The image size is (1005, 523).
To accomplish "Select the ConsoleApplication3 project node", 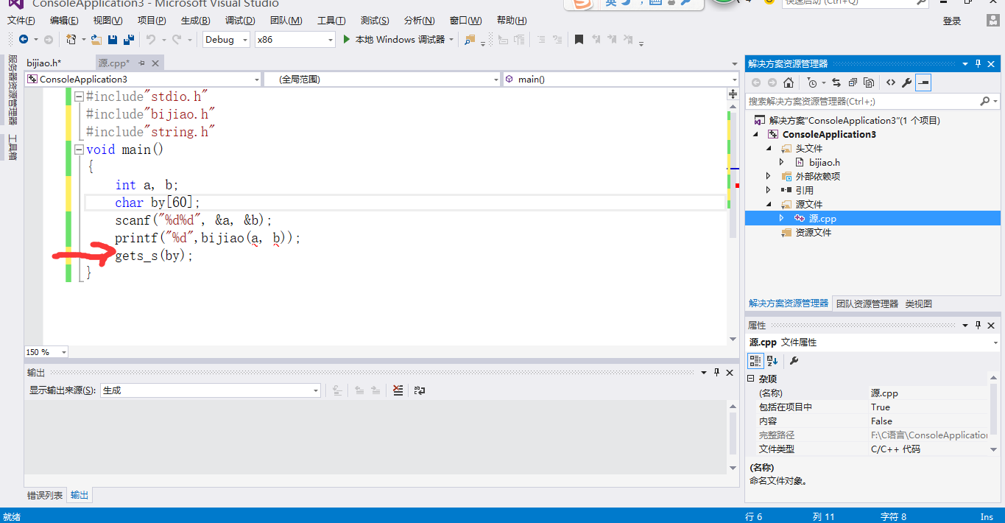I will pyautogui.click(x=829, y=134).
